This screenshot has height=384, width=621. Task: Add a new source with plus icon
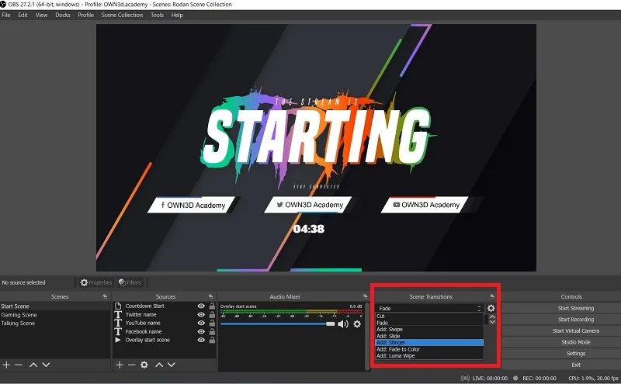[x=120, y=365]
